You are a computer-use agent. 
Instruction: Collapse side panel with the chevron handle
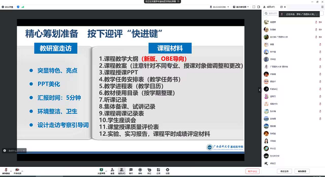pyautogui.click(x=260, y=90)
